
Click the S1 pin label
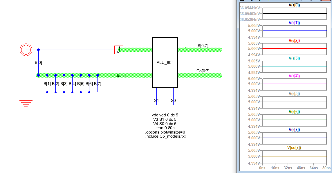coord(156,101)
